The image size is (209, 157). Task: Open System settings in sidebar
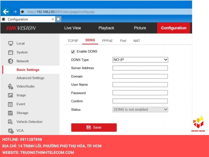tap(22, 52)
